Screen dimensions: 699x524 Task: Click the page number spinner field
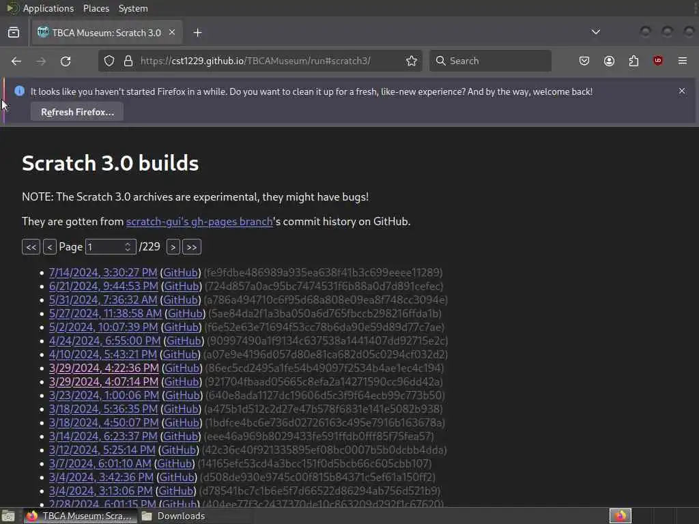110,247
